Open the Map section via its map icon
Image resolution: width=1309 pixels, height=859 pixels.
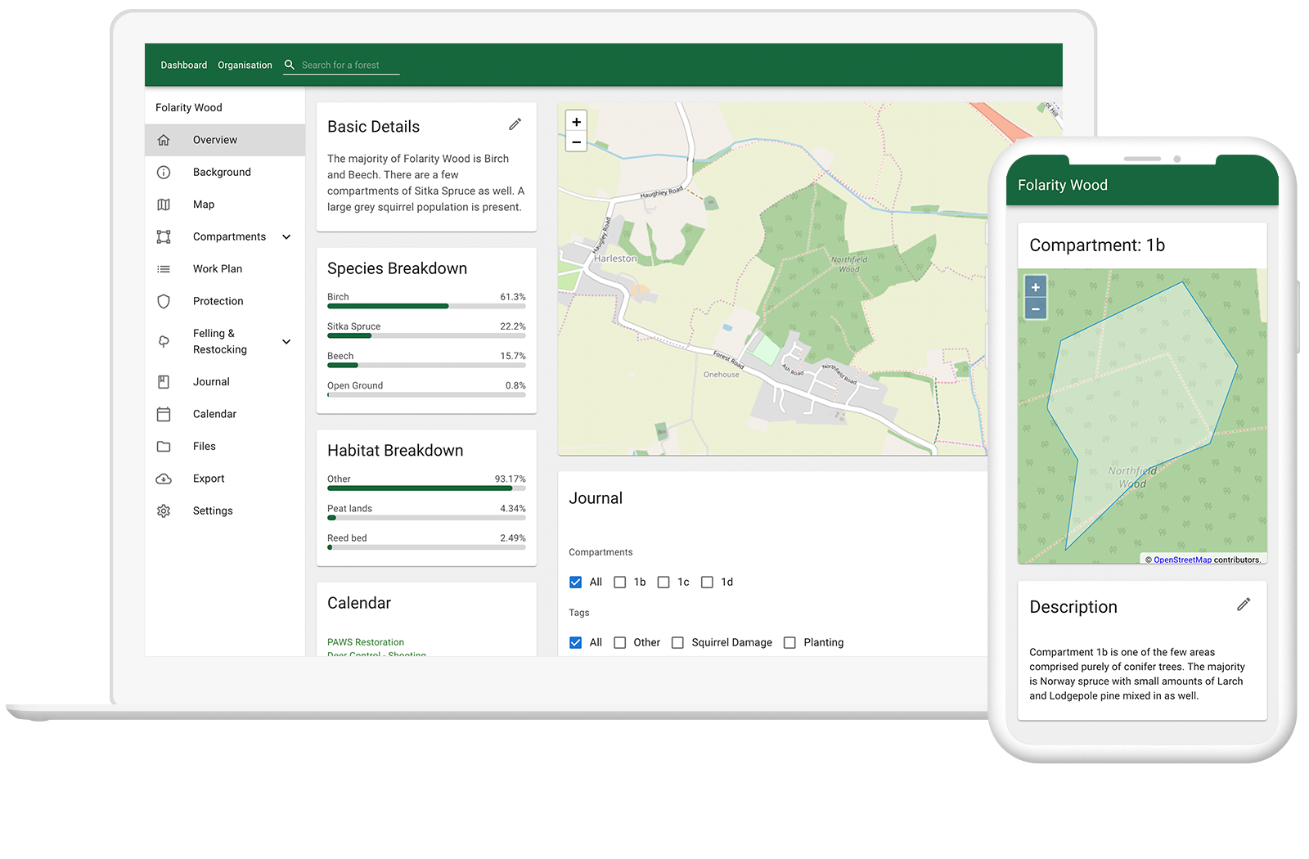point(164,204)
